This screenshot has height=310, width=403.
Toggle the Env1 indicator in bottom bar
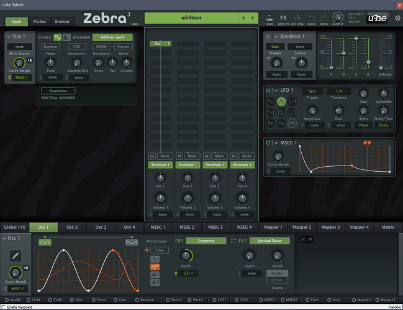coord(307,299)
